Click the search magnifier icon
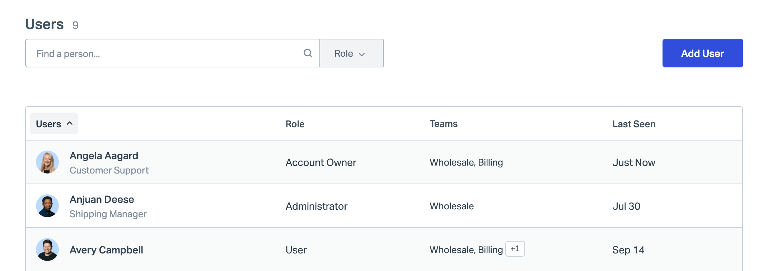Image resolution: width=763 pixels, height=271 pixels. 308,53
